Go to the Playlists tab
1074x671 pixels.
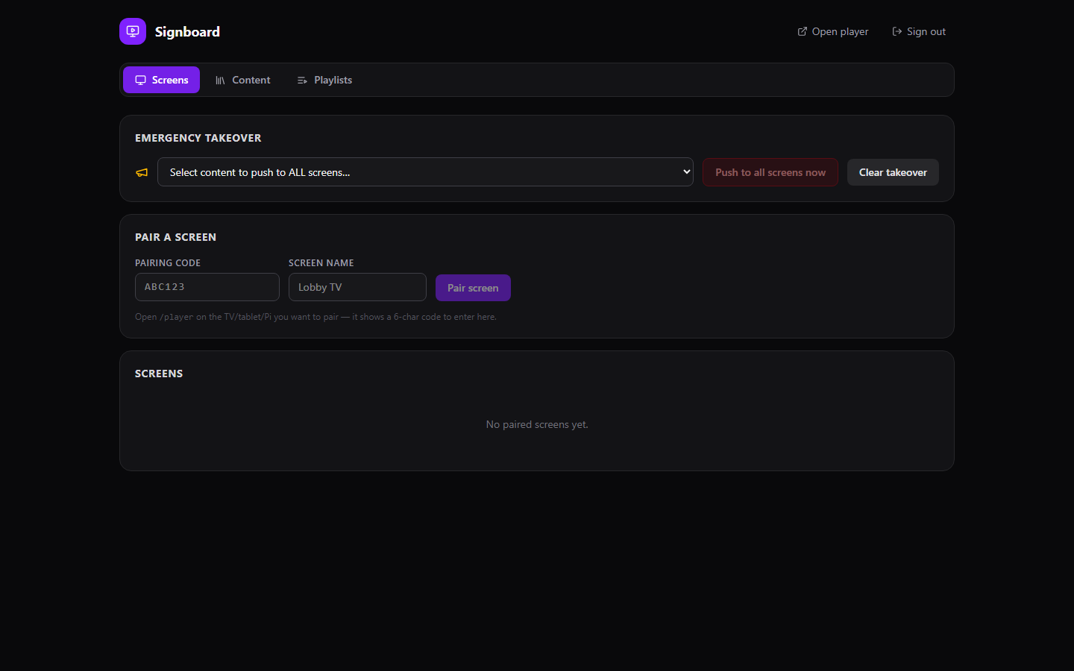pos(324,80)
